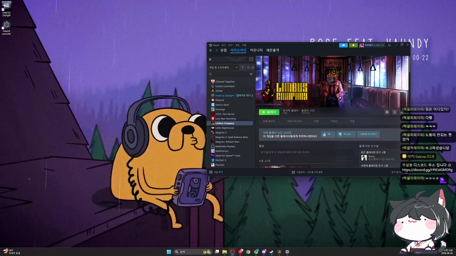The width and height of the screenshot is (456, 256).
Task: Expand the Games and Software filter dropdown
Action: [x=223, y=67]
